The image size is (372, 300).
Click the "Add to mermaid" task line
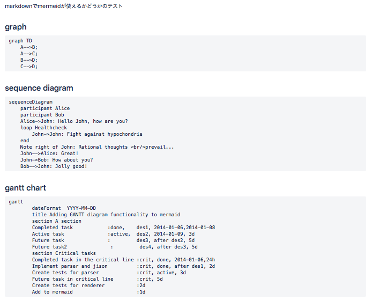[x=88, y=292]
